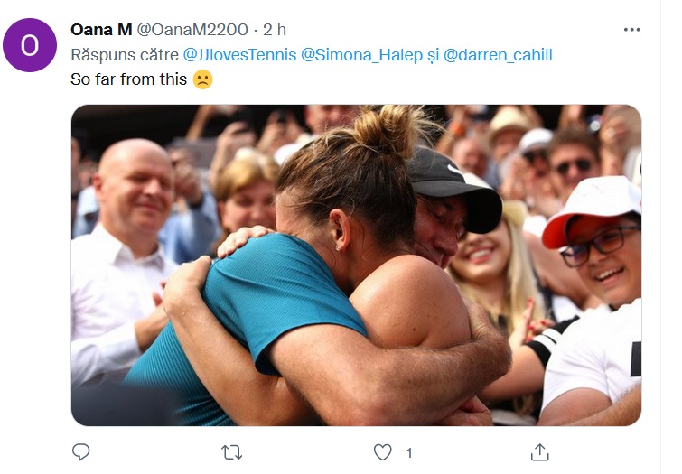Enlarge the attached hugging photo
This screenshot has width=682, height=474.
[x=356, y=265]
